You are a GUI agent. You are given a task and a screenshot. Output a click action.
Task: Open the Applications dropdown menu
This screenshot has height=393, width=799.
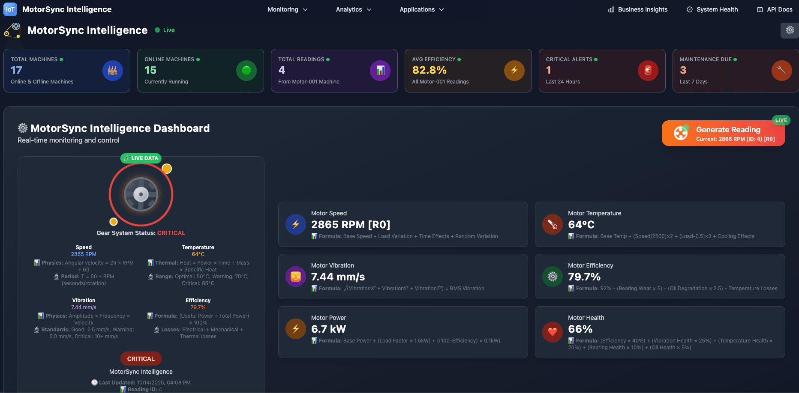(x=421, y=9)
